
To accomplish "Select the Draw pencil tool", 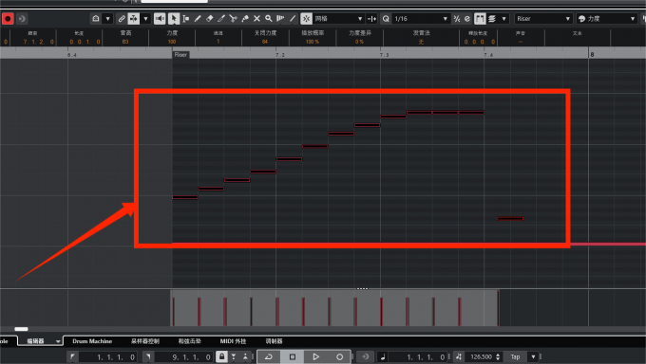I will [x=198, y=19].
